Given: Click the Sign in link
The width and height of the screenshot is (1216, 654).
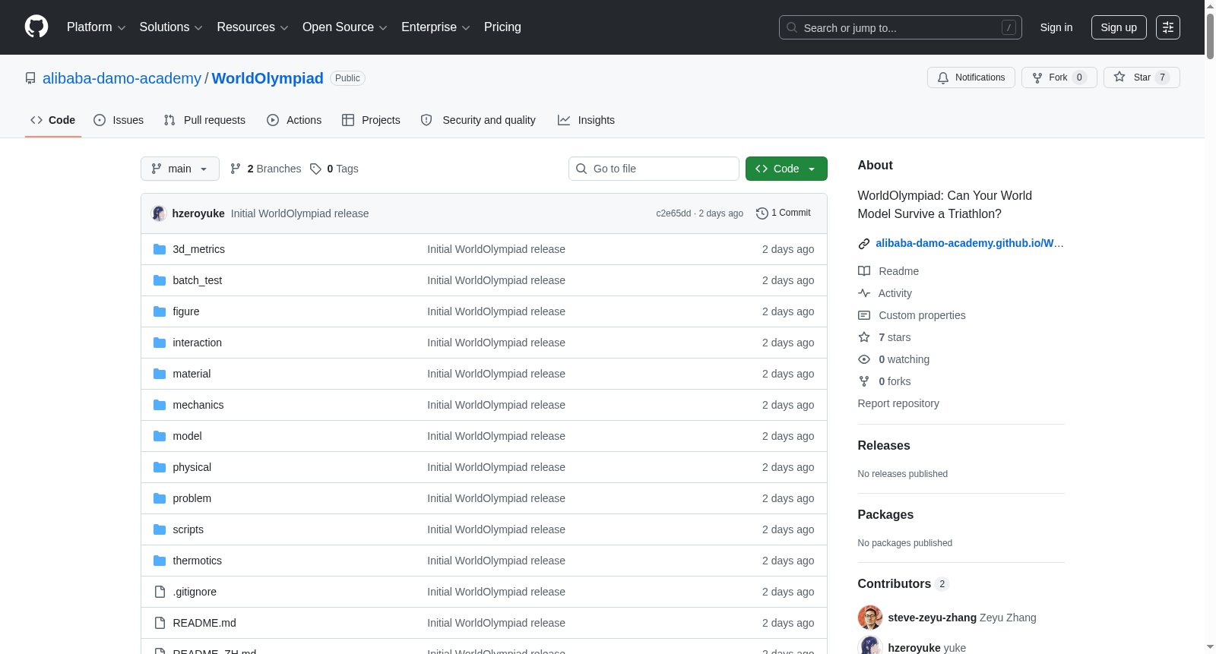Looking at the screenshot, I should tap(1056, 27).
